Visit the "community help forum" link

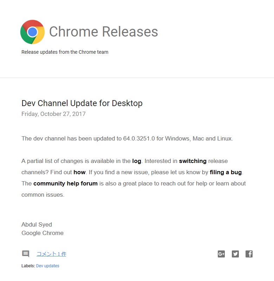pos(65,183)
